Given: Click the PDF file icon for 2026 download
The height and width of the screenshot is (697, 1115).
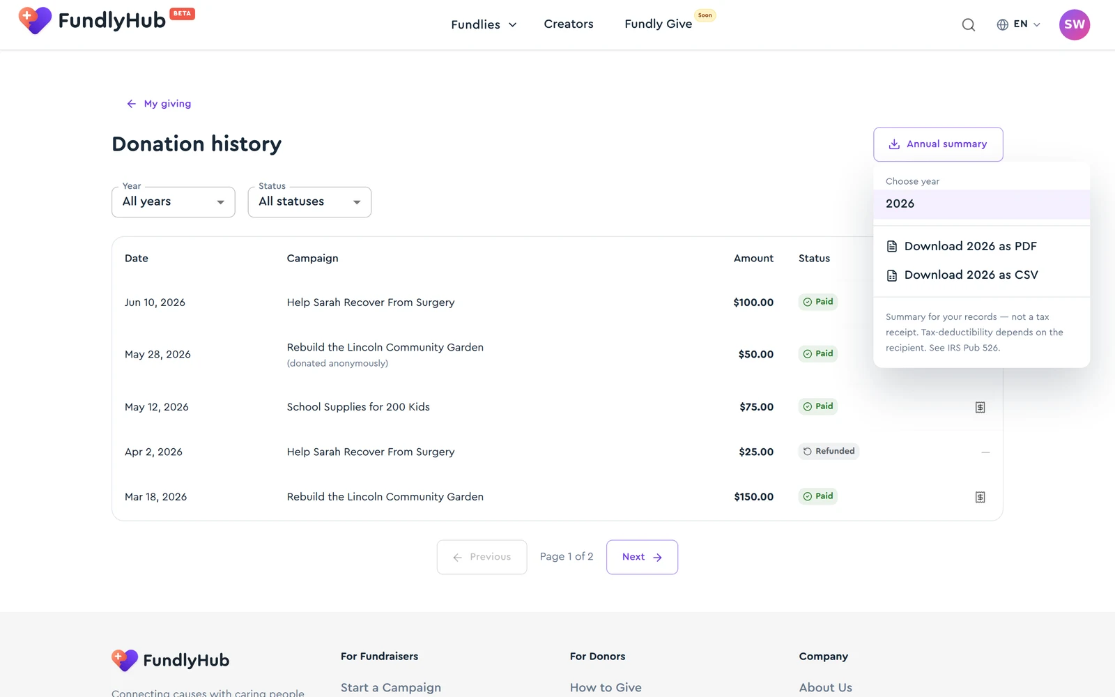Looking at the screenshot, I should pos(892,246).
